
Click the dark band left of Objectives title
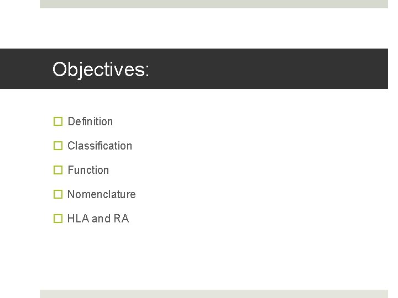coord(25,69)
